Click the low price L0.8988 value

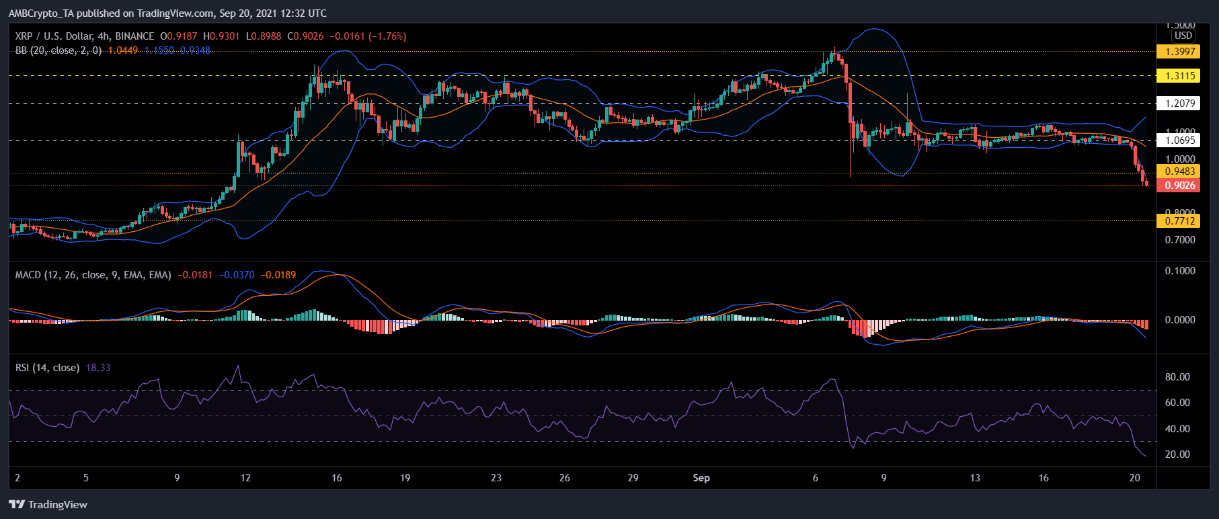click(264, 36)
